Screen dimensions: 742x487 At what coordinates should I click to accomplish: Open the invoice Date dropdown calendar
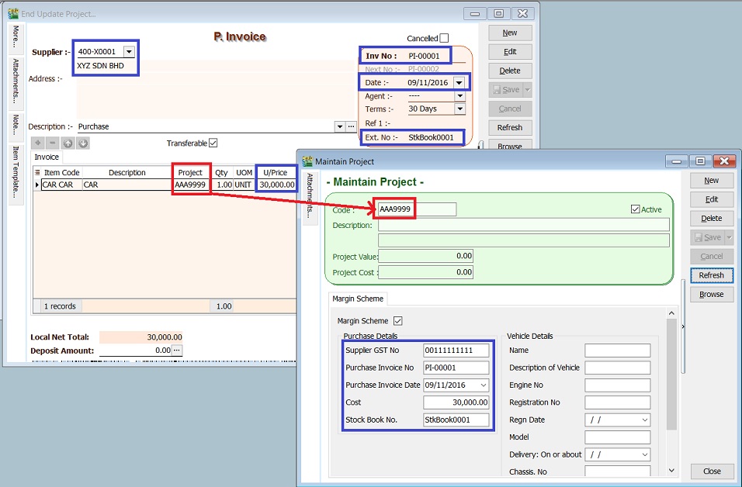click(459, 82)
